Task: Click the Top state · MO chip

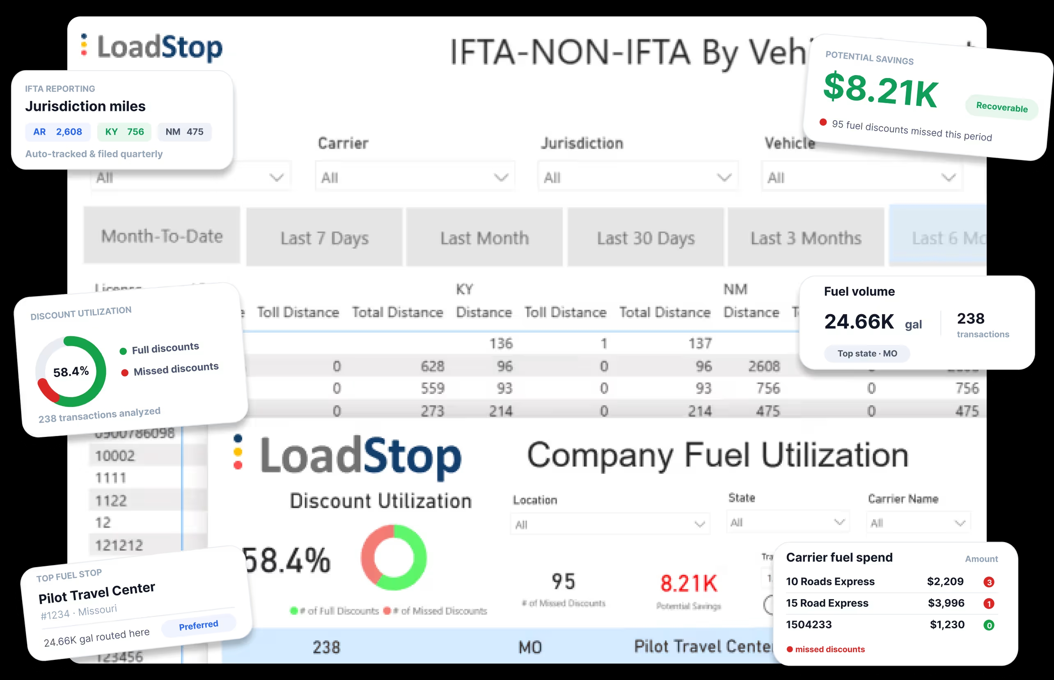Action: click(x=867, y=353)
